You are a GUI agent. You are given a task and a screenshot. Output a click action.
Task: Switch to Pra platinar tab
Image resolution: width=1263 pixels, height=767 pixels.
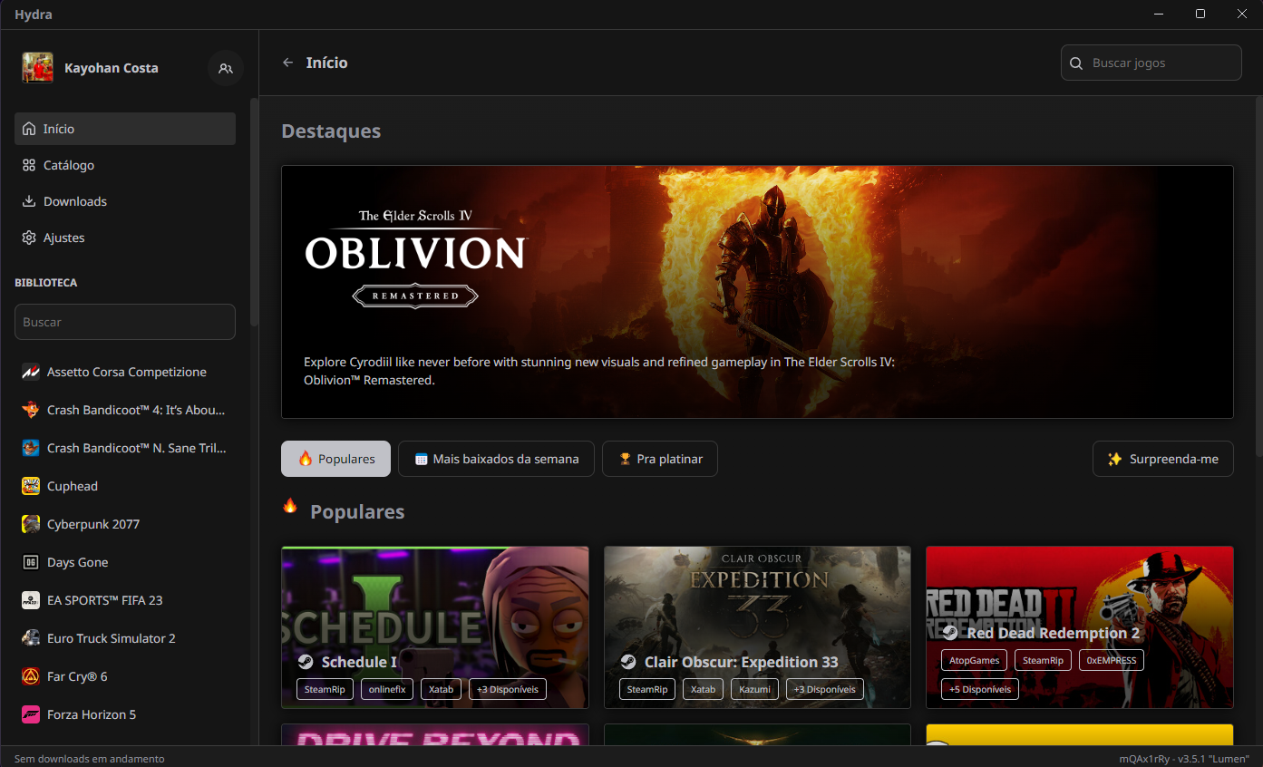pos(660,459)
